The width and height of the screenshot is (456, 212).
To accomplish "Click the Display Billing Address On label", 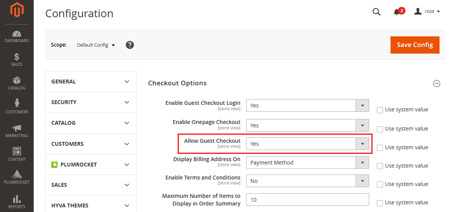I will click(207, 159).
